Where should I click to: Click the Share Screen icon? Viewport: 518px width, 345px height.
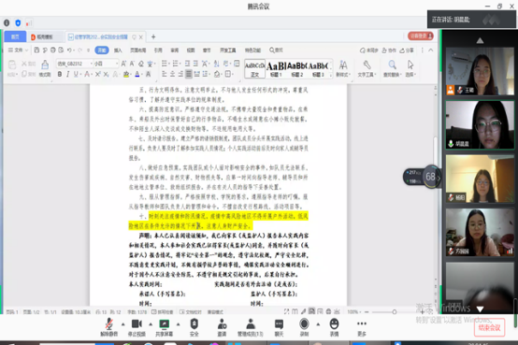(x=165, y=327)
